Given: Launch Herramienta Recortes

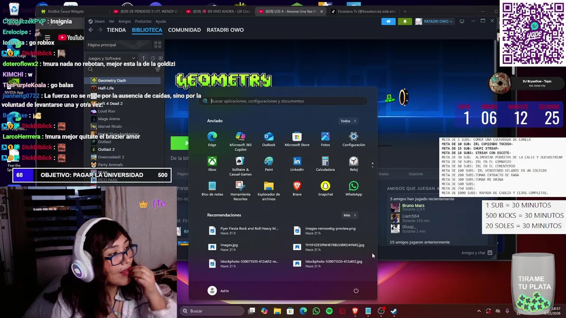Looking at the screenshot, I should click(241, 191).
